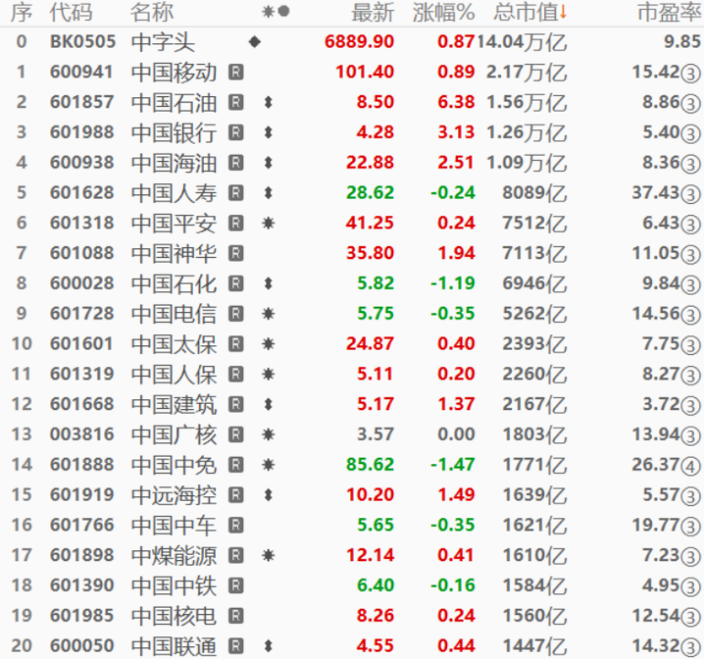Image resolution: width=704 pixels, height=659 pixels.
Task: Click the R badge beside 中国银行
Action: (236, 133)
